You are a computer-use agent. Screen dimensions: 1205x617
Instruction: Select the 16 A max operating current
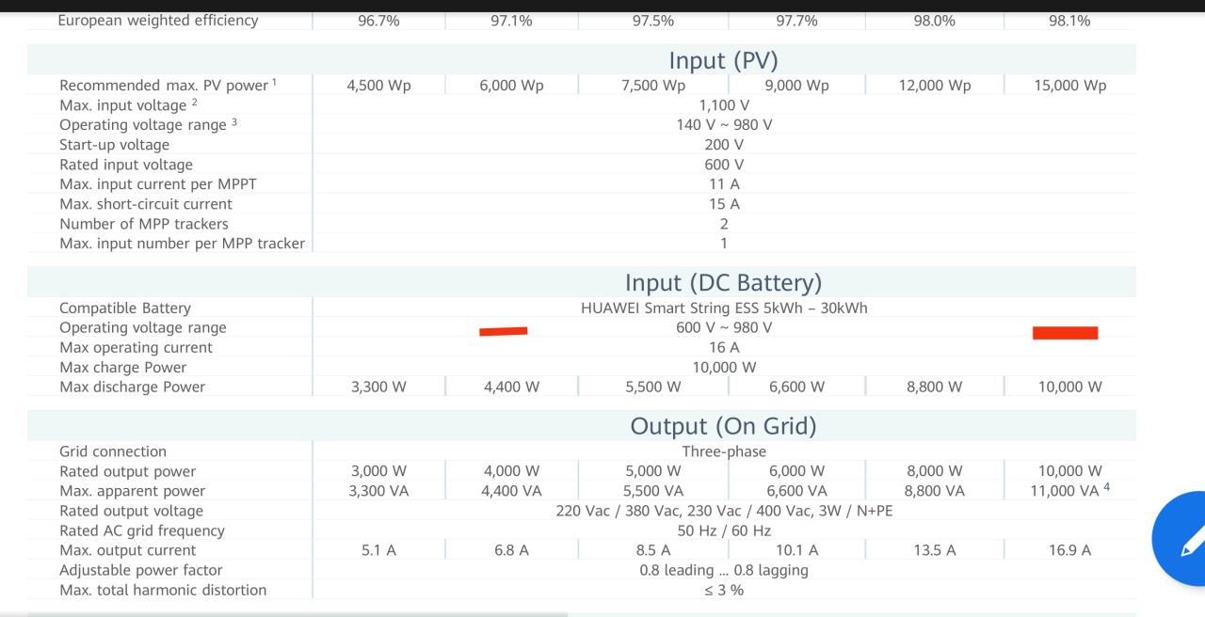(723, 347)
